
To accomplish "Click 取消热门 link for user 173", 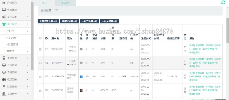I will click(210, 59).
